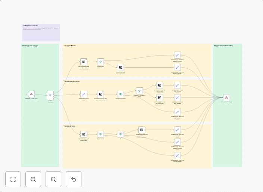Screen dimensions: 263x192
Task: Select 'Set Message - Start not yet tracked' node
Action: click(x=177, y=112)
